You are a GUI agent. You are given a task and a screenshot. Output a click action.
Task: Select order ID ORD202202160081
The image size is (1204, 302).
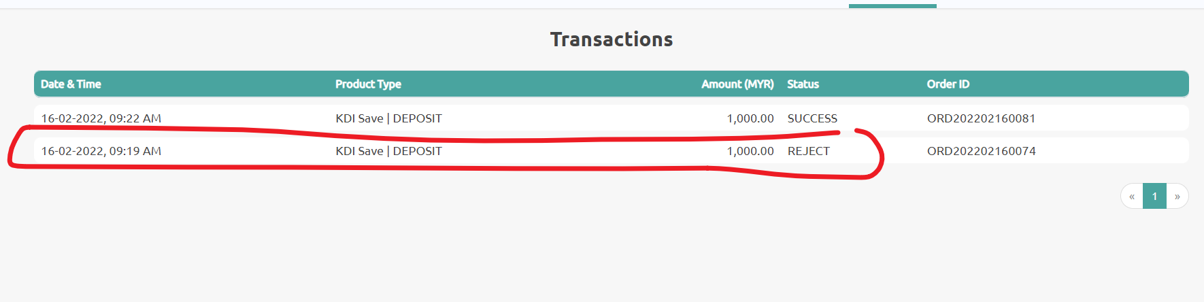coord(981,118)
